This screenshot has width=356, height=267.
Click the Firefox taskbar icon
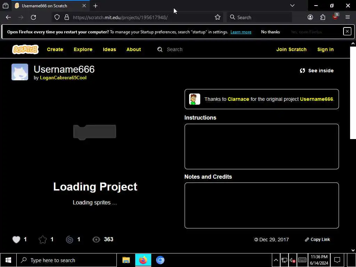(143, 260)
